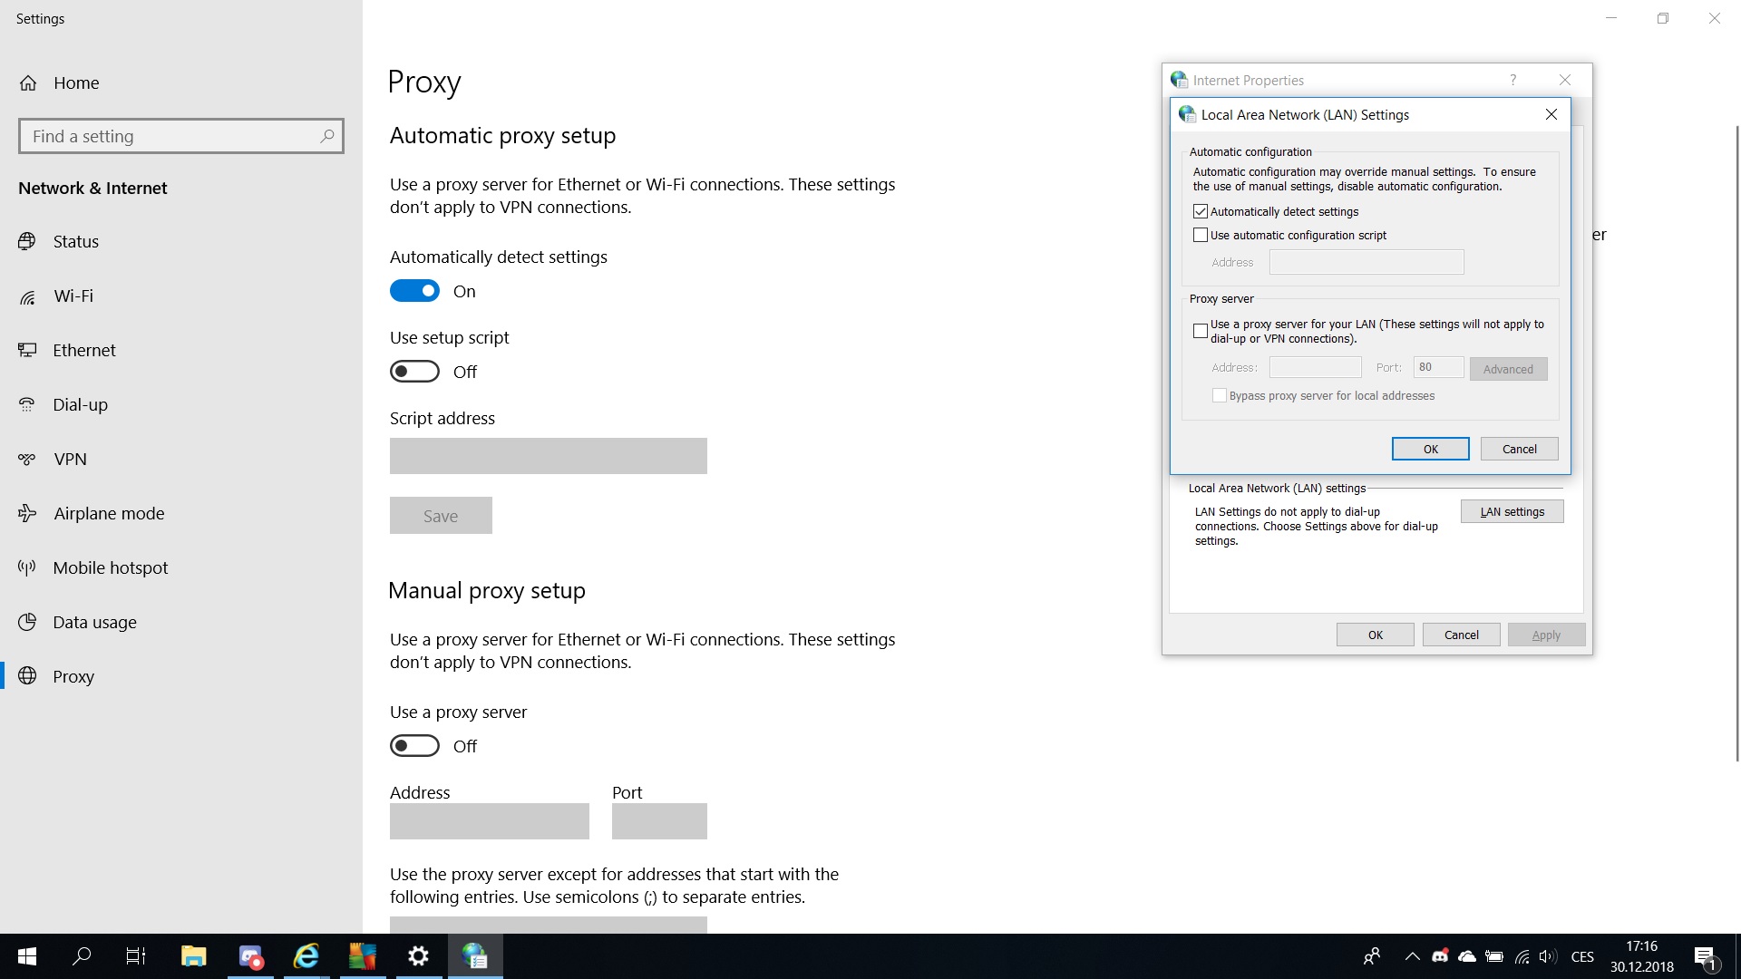Open Wi-Fi settings page

coord(56,296)
